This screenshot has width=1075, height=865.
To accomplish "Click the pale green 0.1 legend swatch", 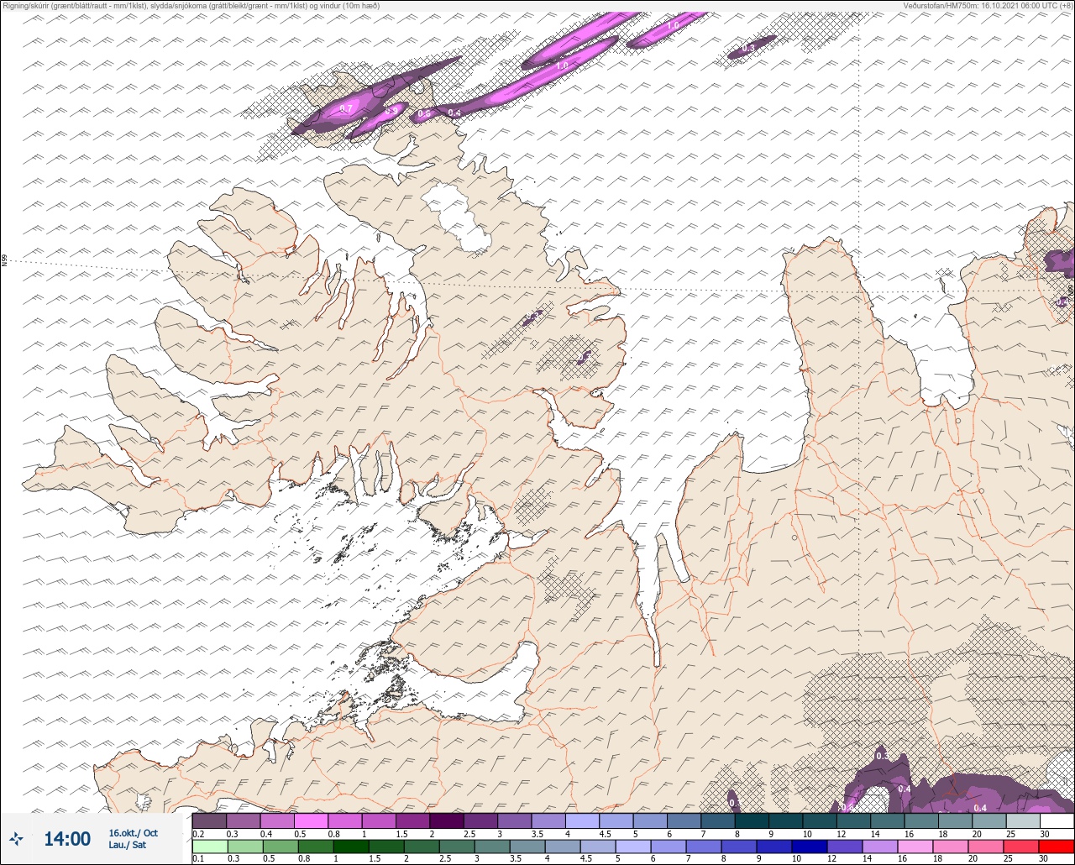I will point(209,846).
